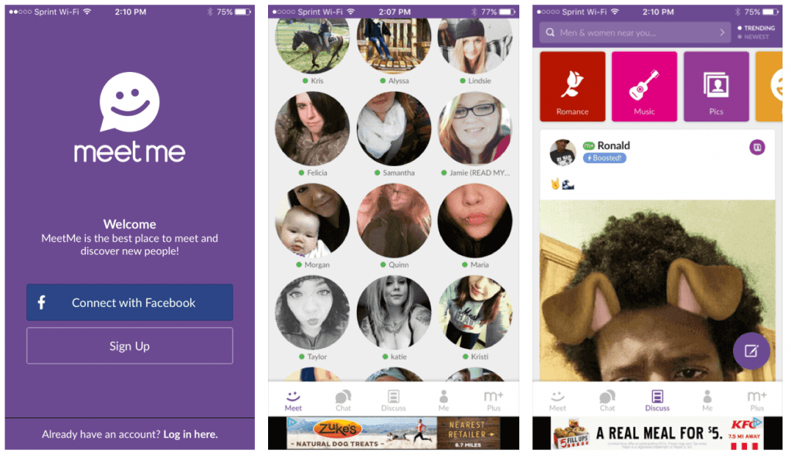Open Samantha's profile photo
The width and height of the screenshot is (791, 457).
click(394, 129)
